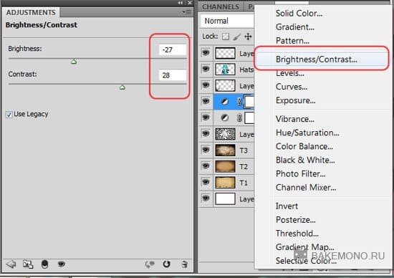
Task: Hide the Hats layer via eye icon
Action: tap(206, 69)
